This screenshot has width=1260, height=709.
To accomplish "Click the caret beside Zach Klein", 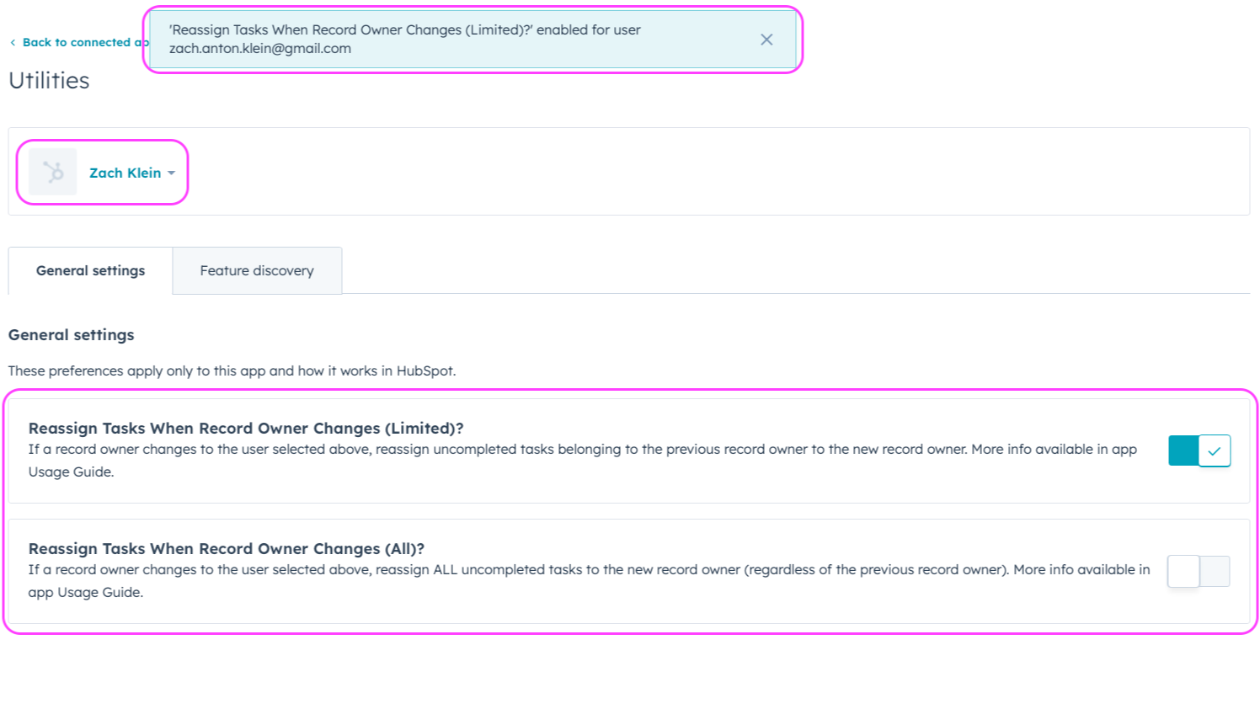I will [172, 172].
